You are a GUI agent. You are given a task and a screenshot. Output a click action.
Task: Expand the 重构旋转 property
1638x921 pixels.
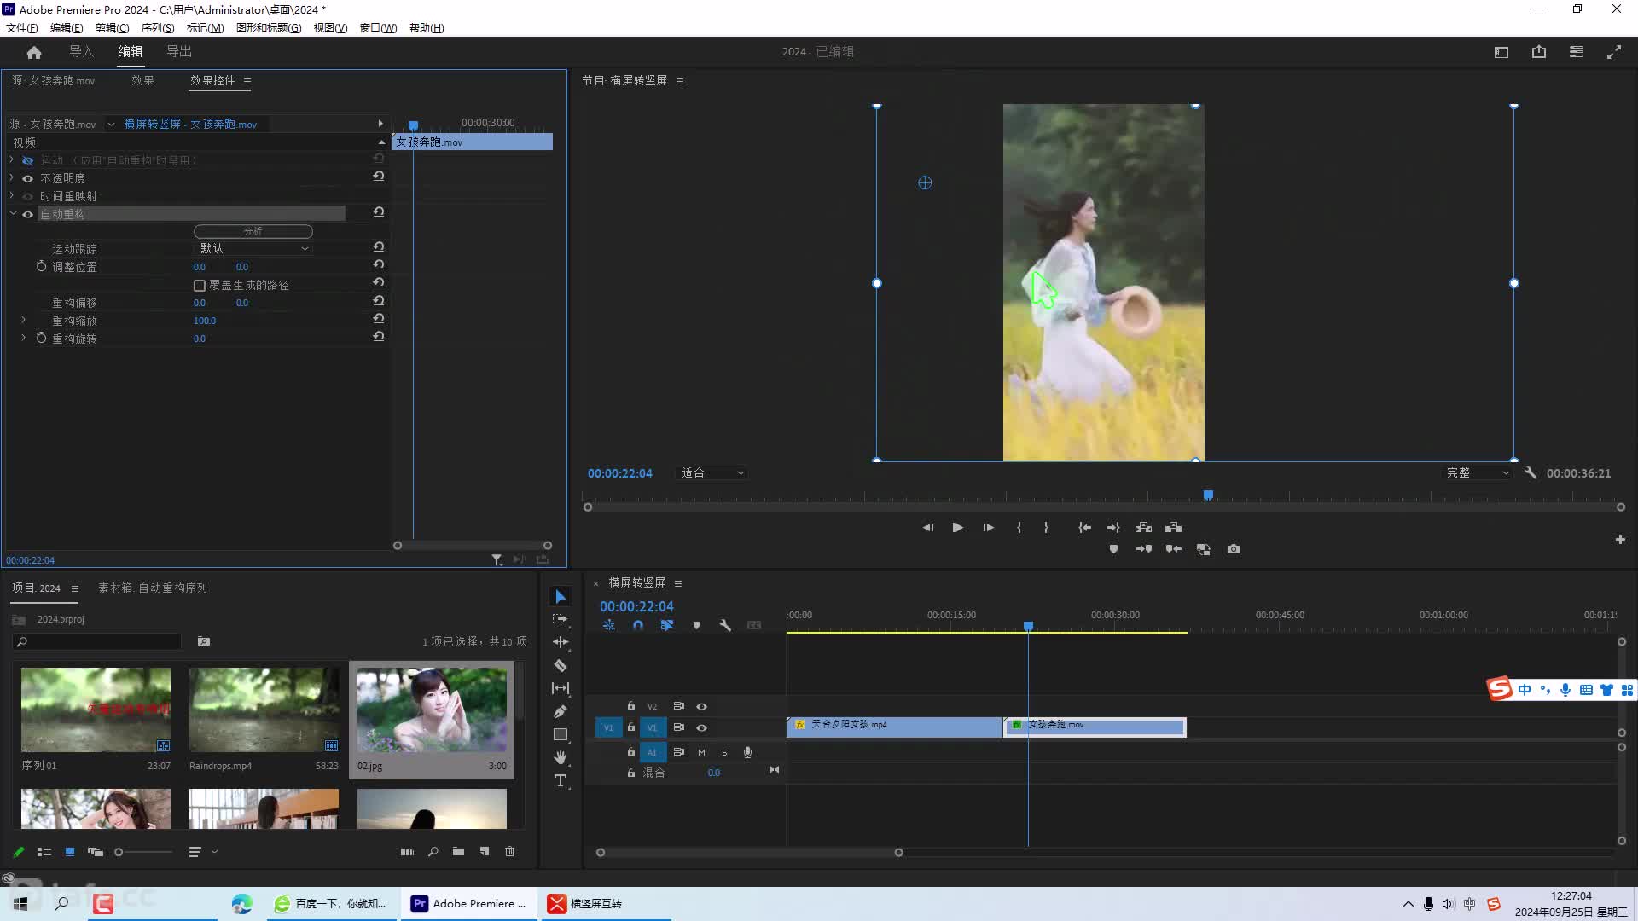point(24,338)
